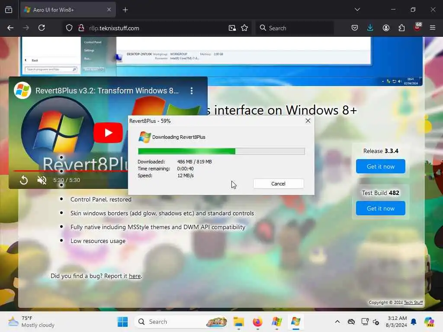
Task: Close the Revert8Plus download dialog
Action: click(308, 121)
